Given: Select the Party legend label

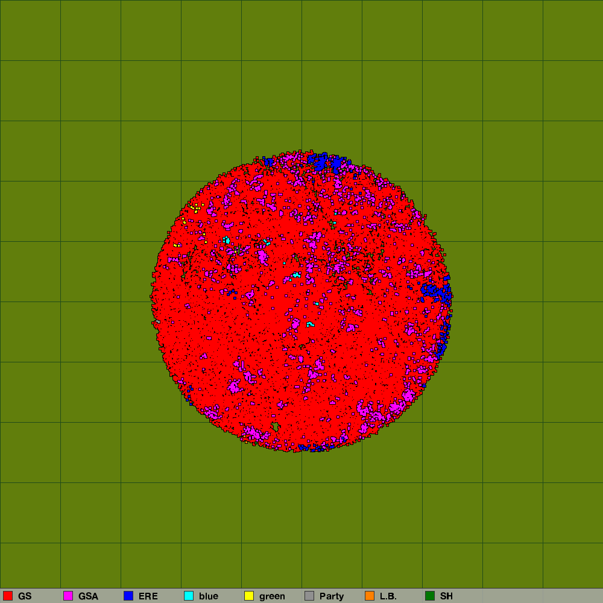Looking at the screenshot, I should (x=332, y=596).
